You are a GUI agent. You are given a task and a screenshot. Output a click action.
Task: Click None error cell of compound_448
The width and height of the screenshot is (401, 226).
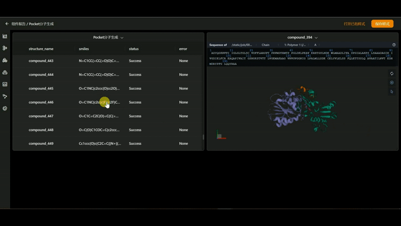(x=183, y=130)
